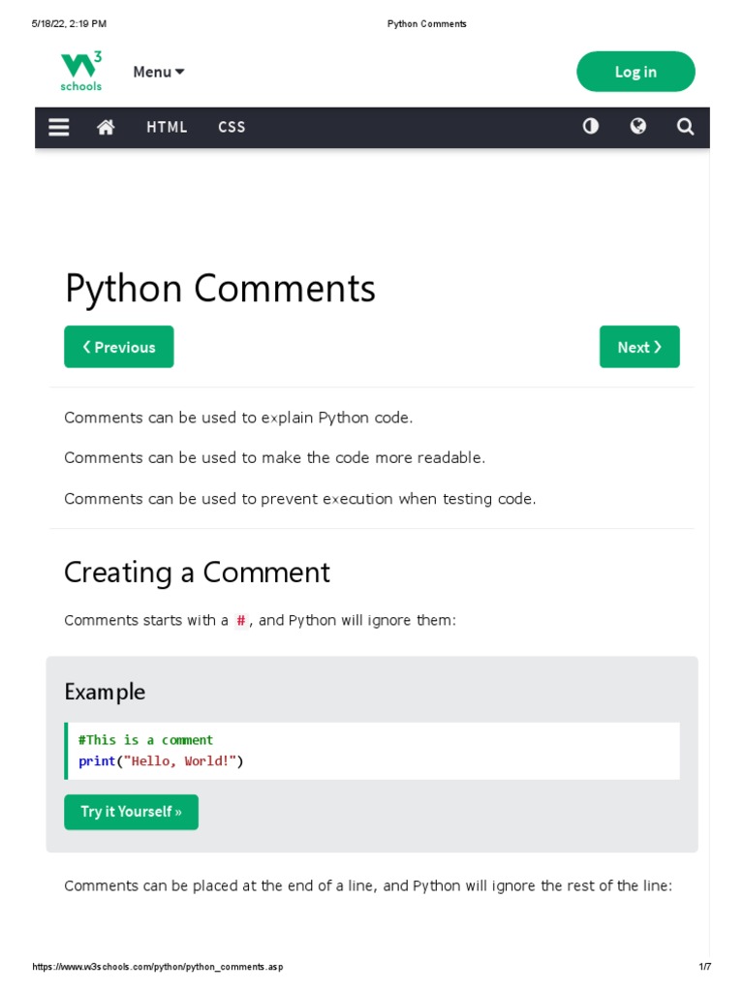744x992 pixels.
Task: Open the CSS tutorial tab
Action: tap(232, 127)
